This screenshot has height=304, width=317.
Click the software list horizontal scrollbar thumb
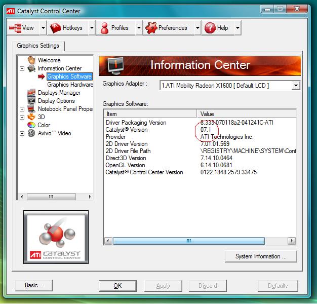tap(188, 241)
